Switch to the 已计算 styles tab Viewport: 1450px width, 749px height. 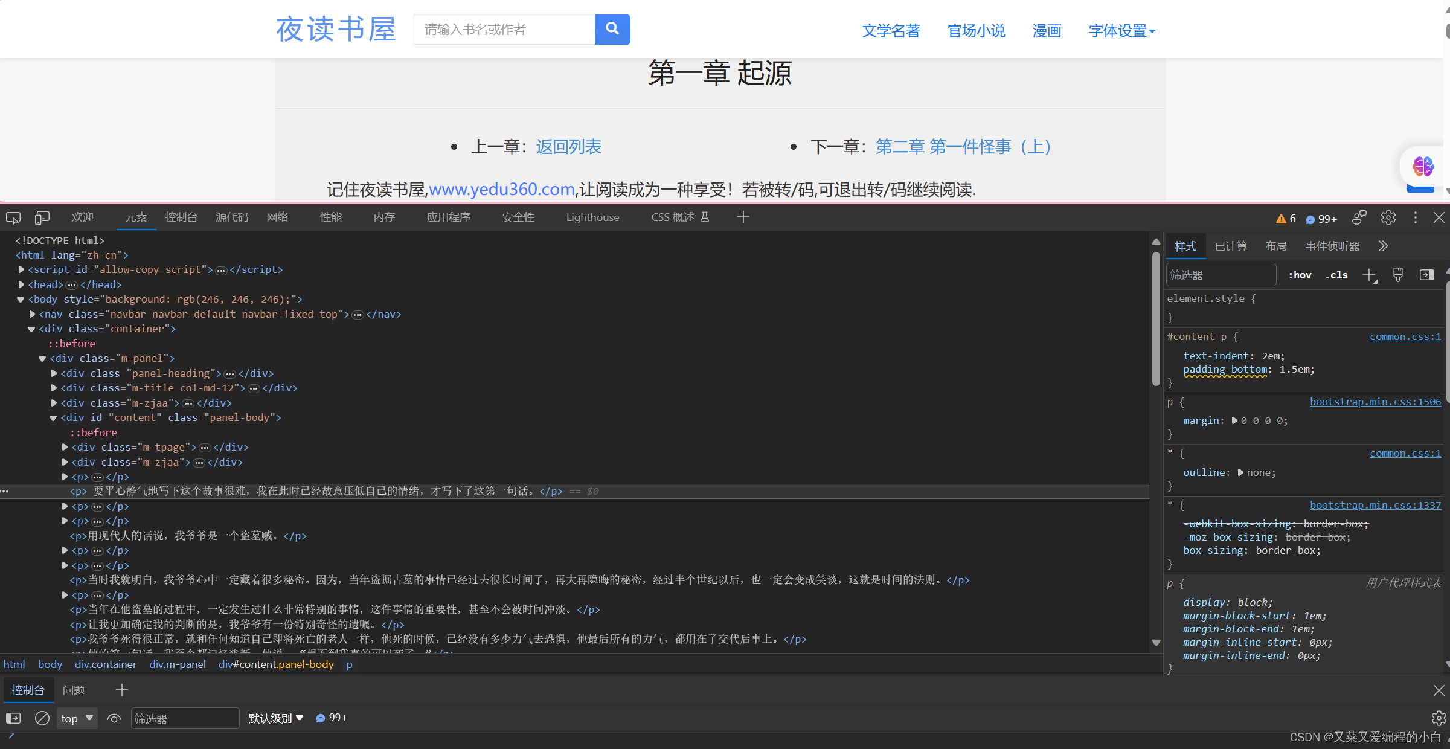1231,246
